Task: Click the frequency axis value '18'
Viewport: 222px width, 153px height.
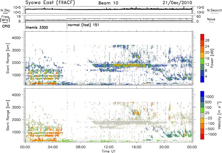Action: tap(18, 17)
